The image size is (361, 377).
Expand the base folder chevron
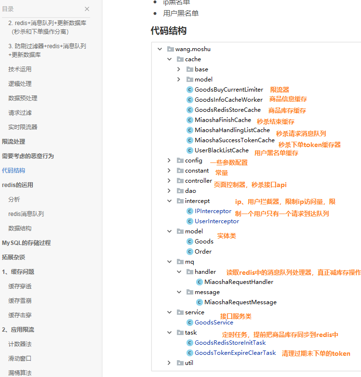[x=179, y=69]
